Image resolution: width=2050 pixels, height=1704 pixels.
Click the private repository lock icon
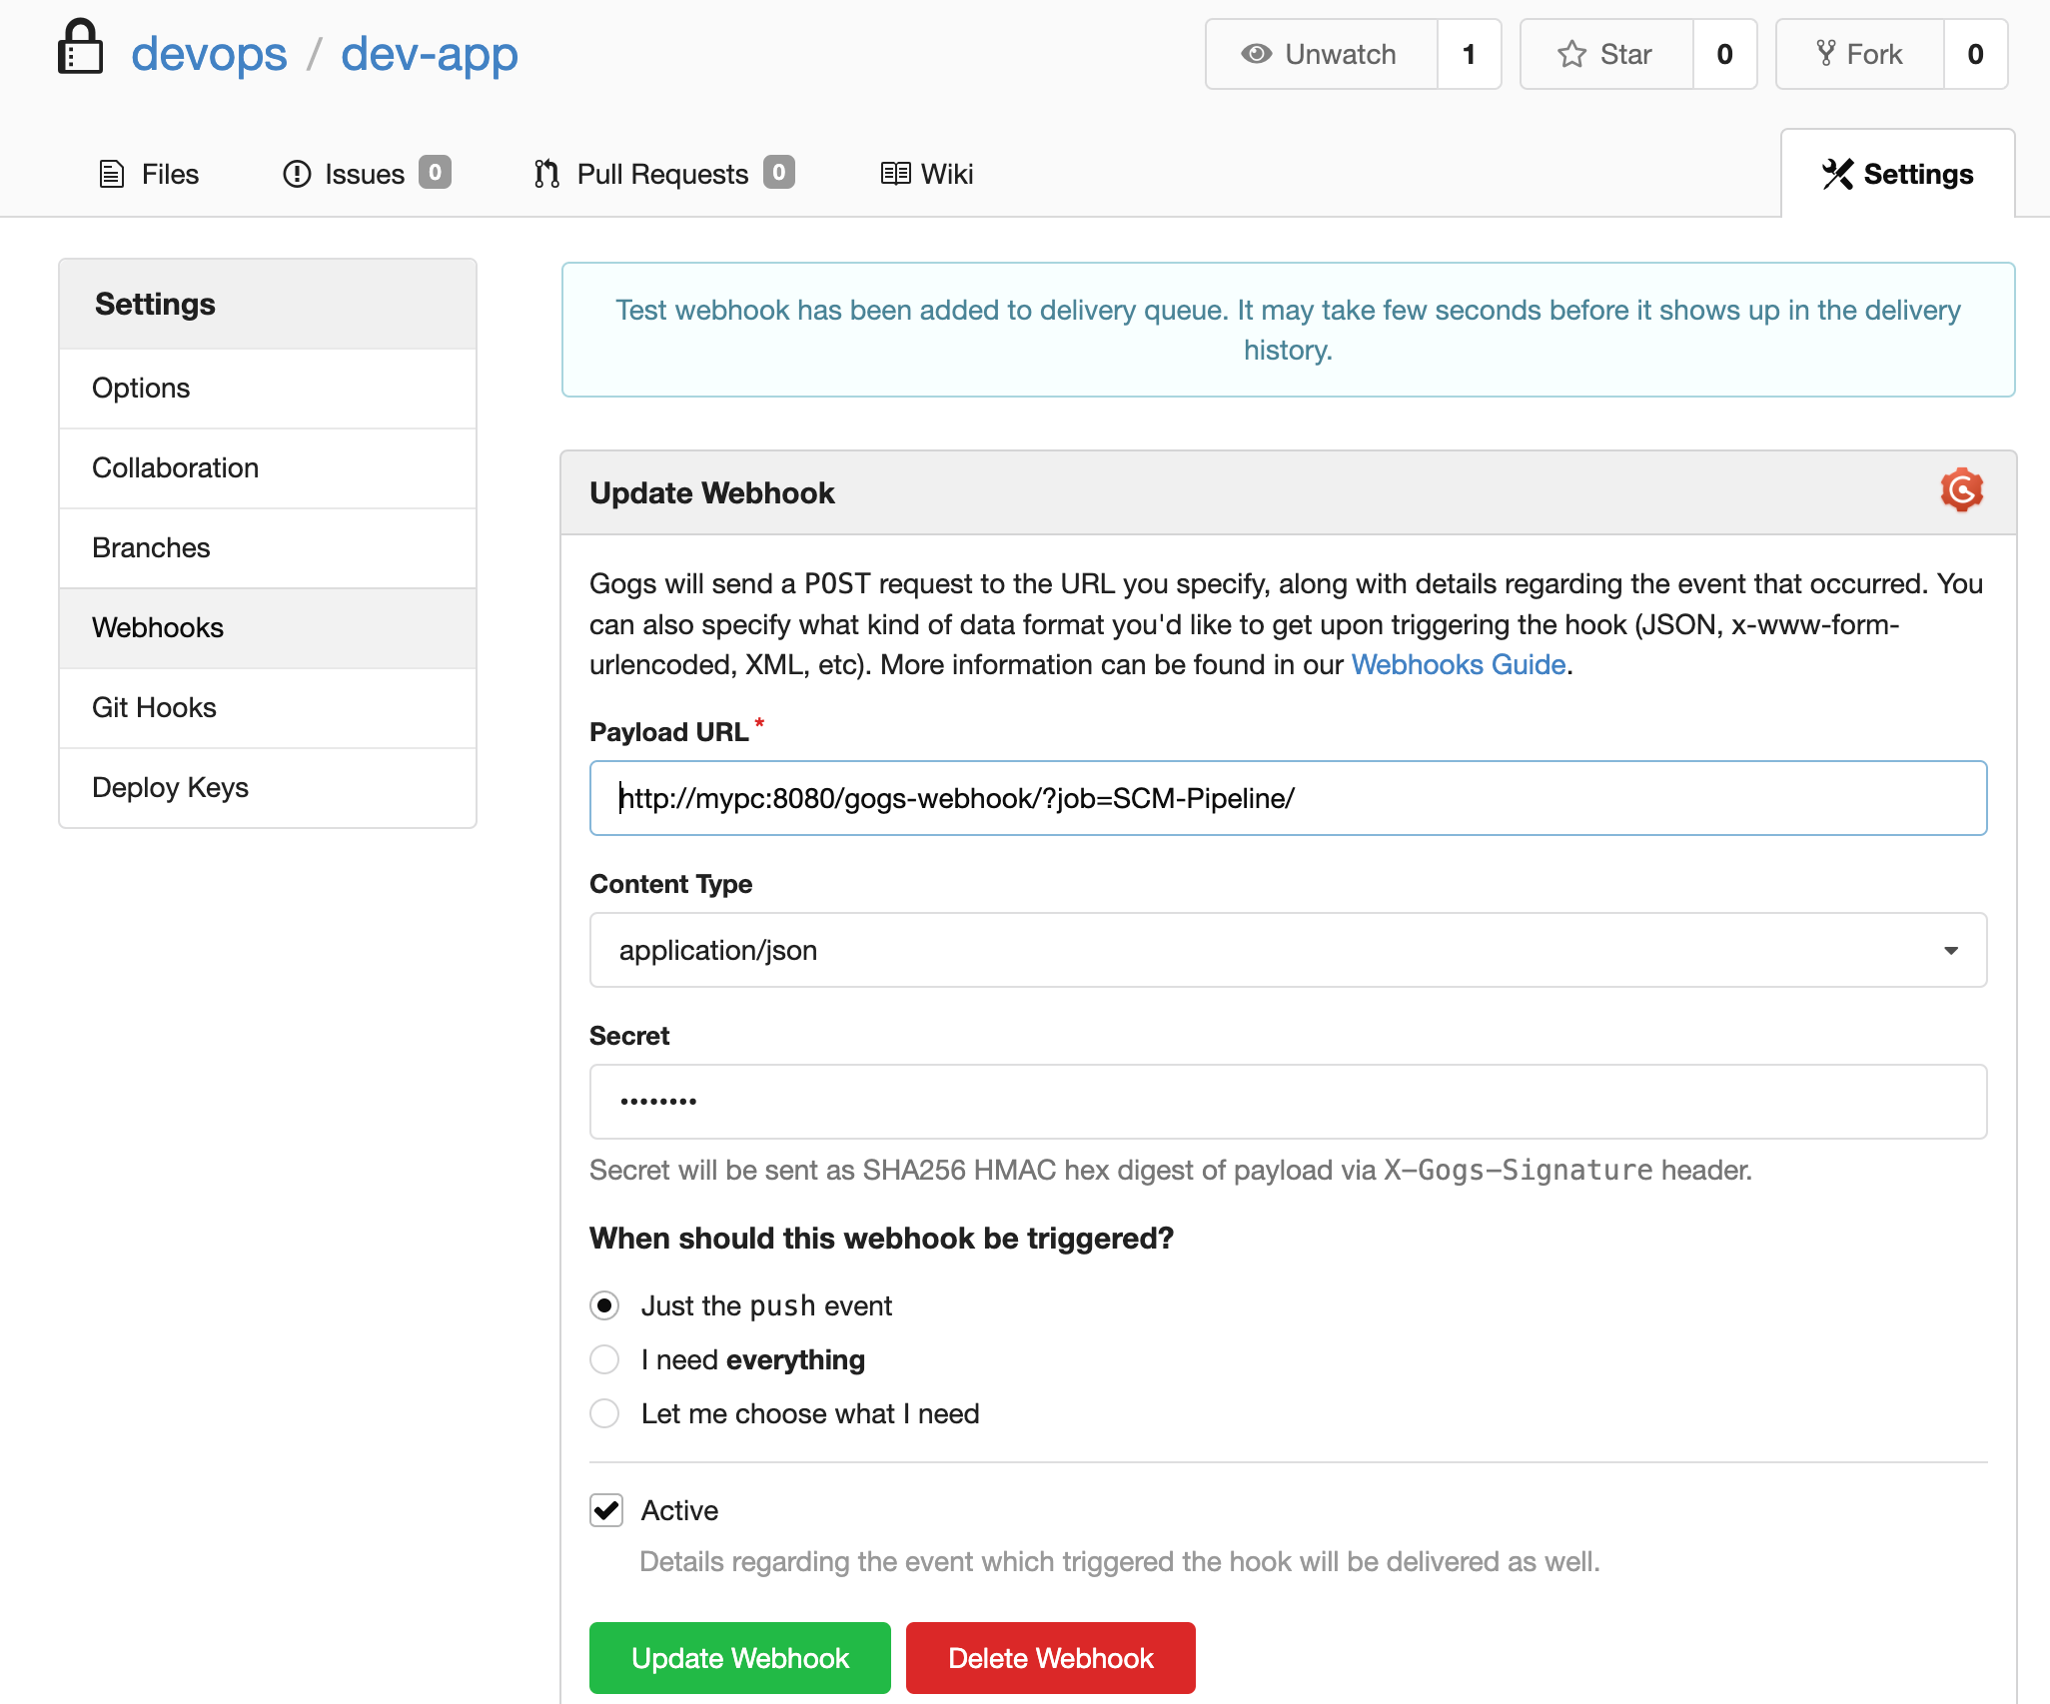pos(80,48)
